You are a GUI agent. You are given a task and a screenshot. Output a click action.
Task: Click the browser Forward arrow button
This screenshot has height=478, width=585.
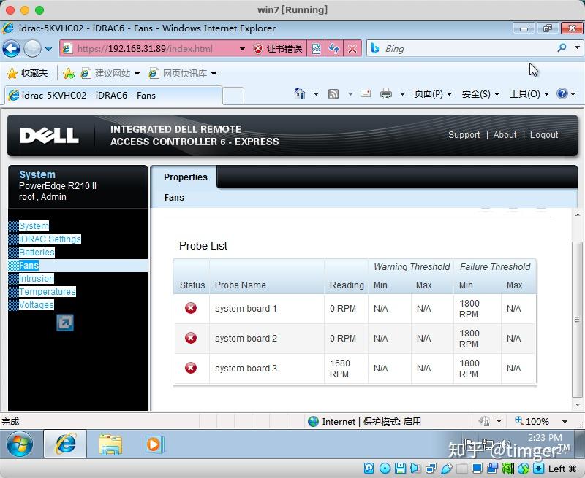click(32, 48)
